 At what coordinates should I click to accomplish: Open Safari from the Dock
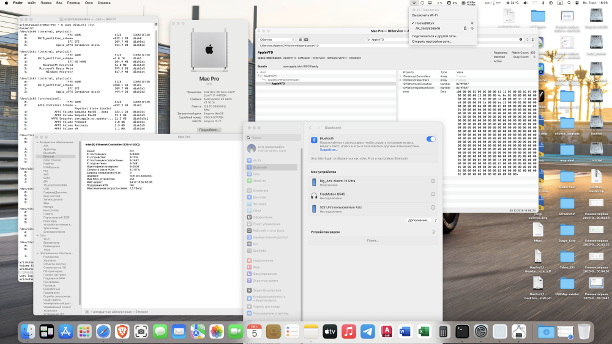(x=103, y=332)
